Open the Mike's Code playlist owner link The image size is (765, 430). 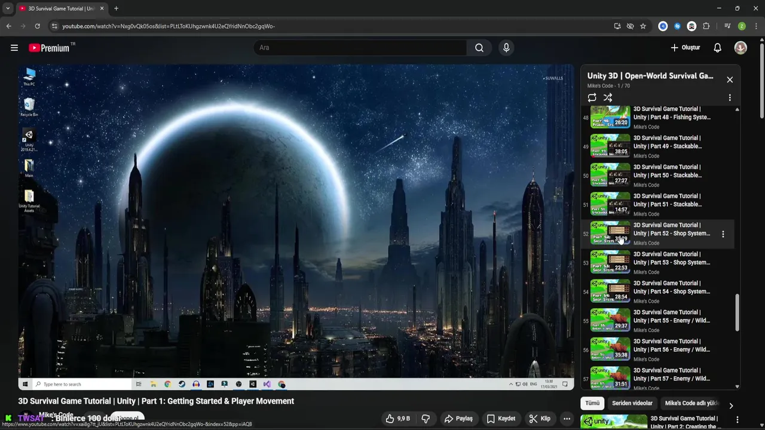point(601,86)
